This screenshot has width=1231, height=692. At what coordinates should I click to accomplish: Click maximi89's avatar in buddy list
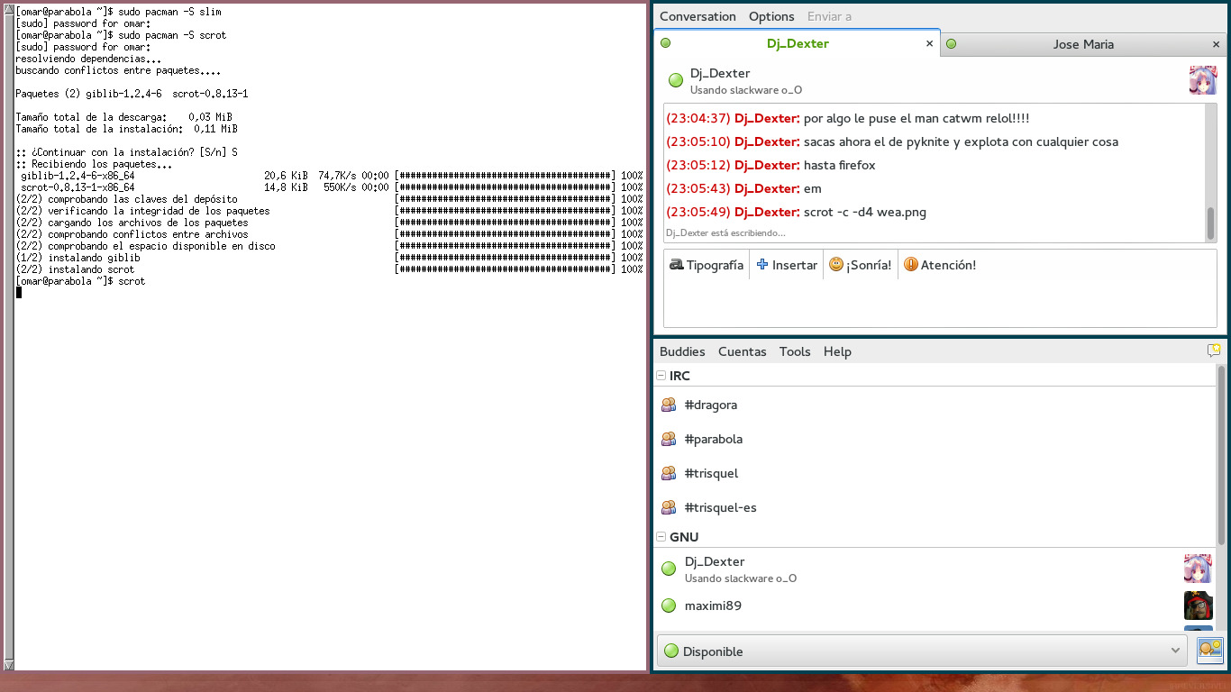pos(1198,605)
